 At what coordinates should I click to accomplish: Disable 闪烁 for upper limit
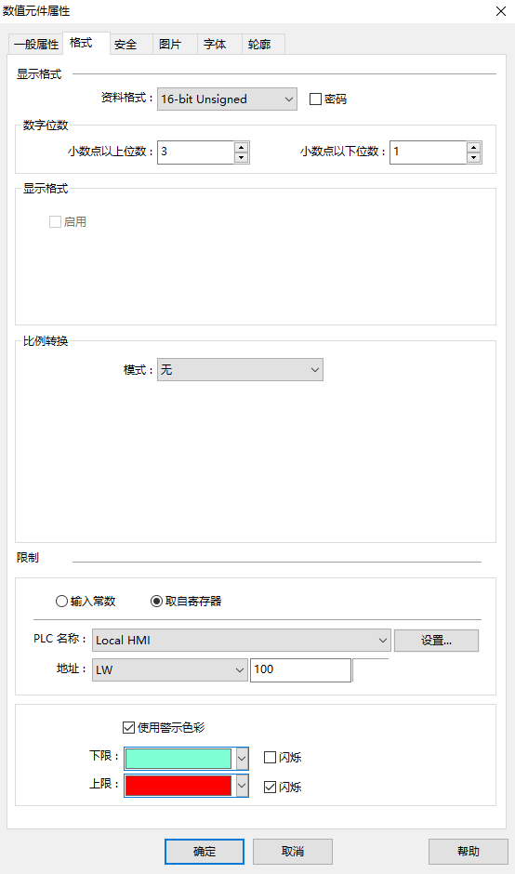tap(270, 787)
